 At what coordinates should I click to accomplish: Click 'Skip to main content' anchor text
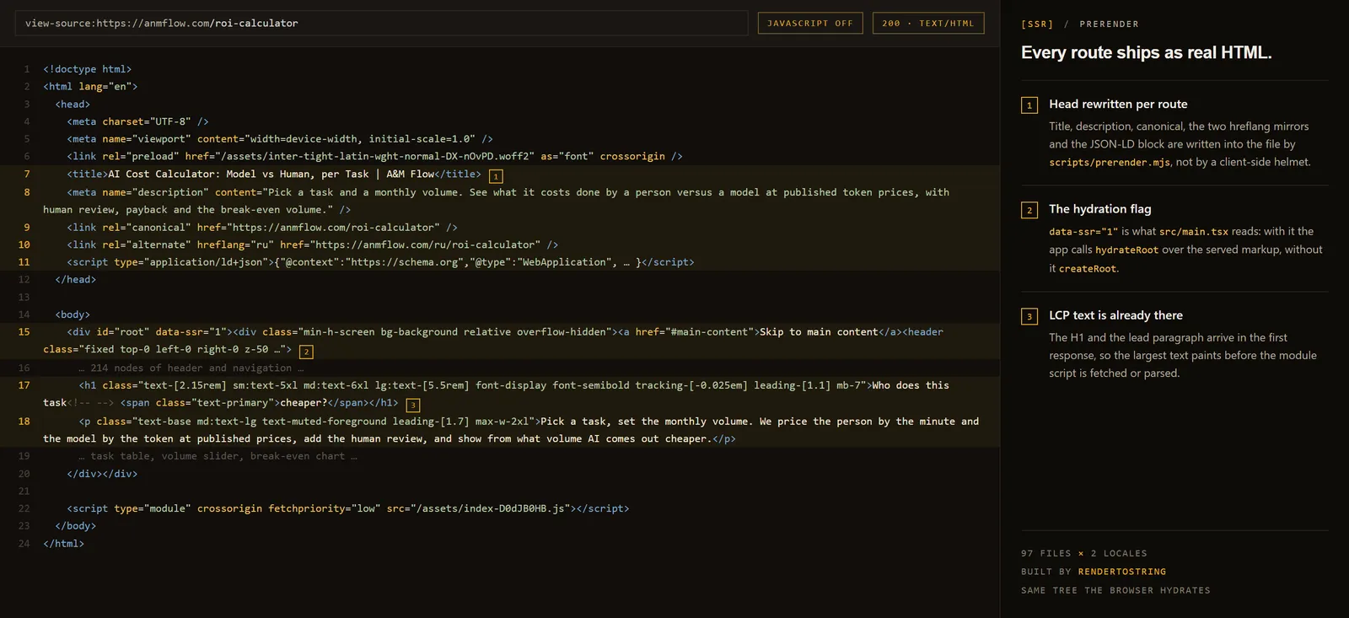[819, 331]
